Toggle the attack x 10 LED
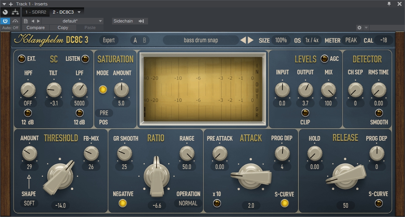 [x=217, y=203]
